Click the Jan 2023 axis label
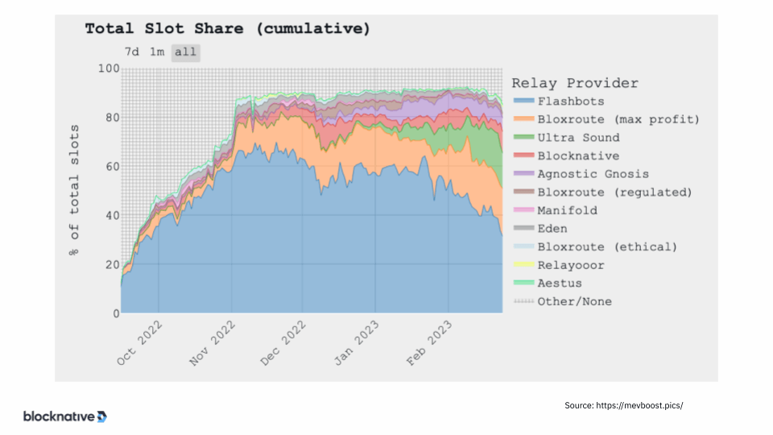Screen dimensions: 773x435 pos(357,343)
